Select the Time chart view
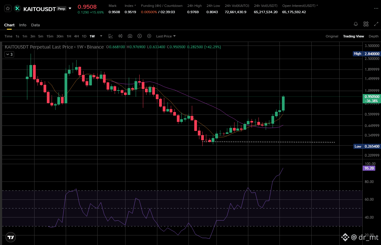Viewport: 381px width, 245px height. pos(8,36)
